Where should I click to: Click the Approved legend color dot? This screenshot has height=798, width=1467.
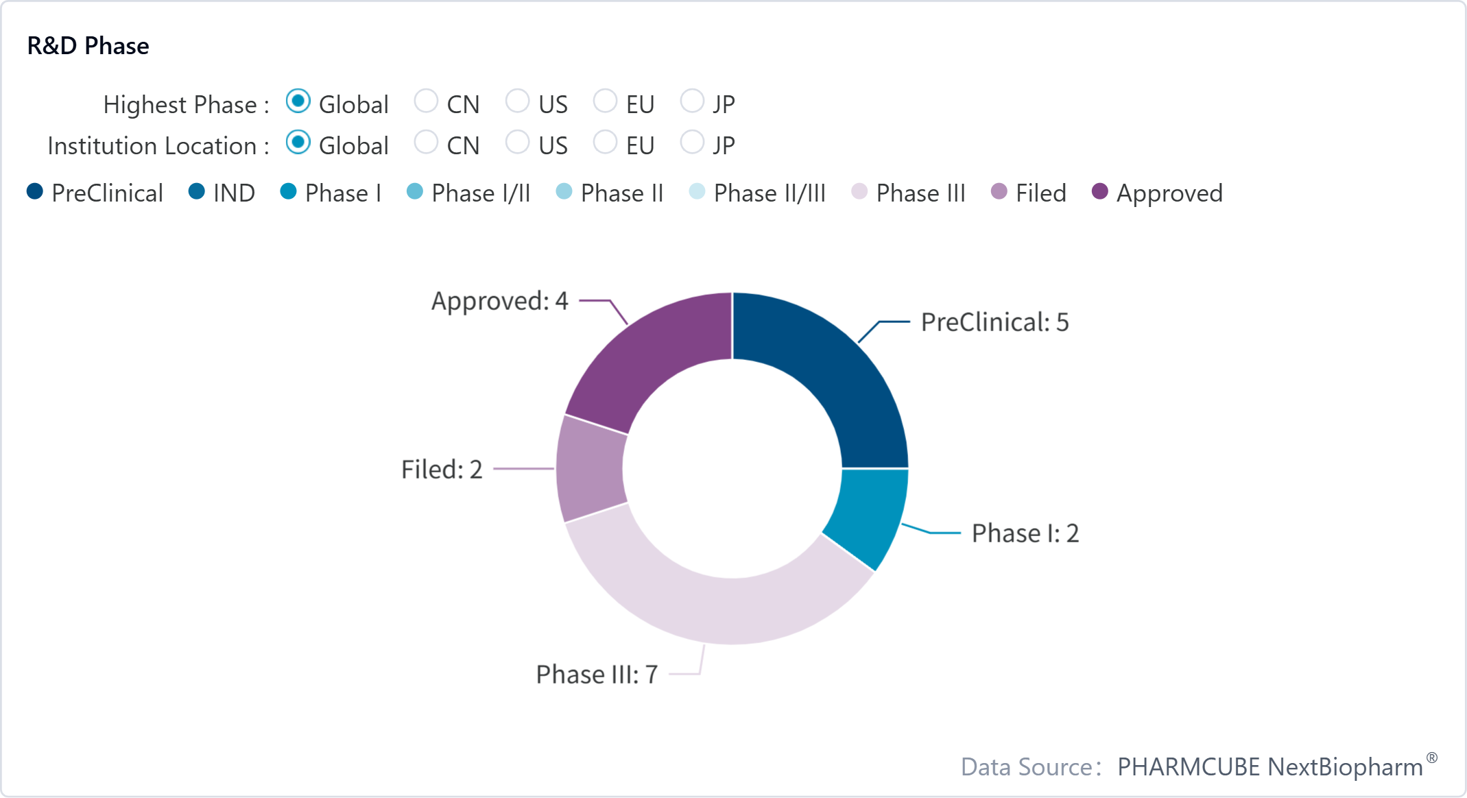pyautogui.click(x=1100, y=192)
